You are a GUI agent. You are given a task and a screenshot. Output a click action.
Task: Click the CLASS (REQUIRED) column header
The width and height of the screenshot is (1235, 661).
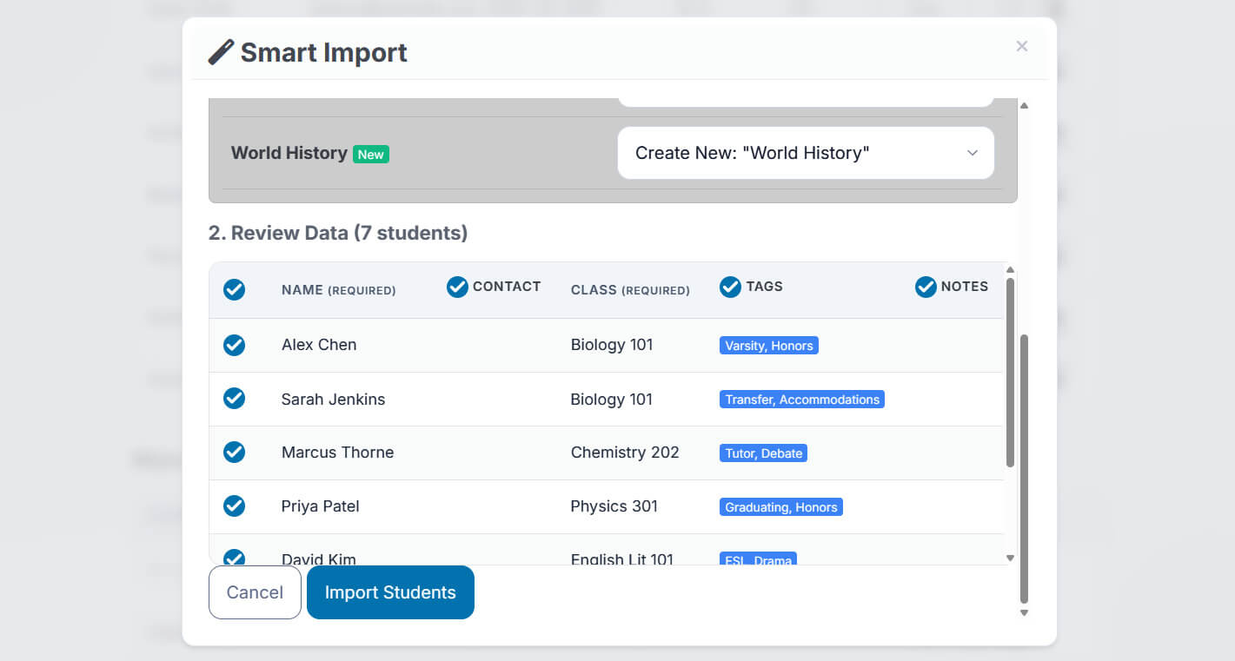pos(630,290)
